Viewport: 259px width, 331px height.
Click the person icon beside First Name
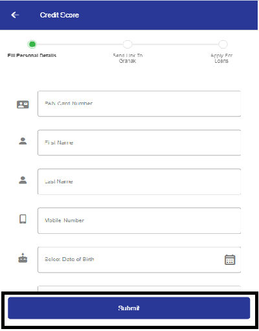23,141
